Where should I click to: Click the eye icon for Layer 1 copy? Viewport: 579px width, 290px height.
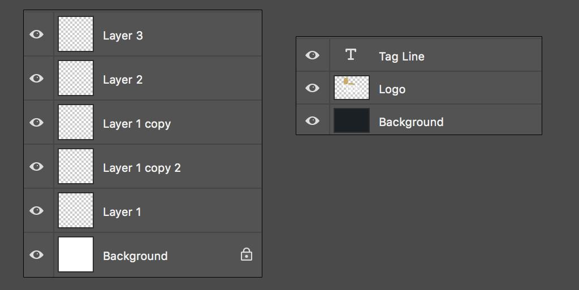pyautogui.click(x=36, y=123)
